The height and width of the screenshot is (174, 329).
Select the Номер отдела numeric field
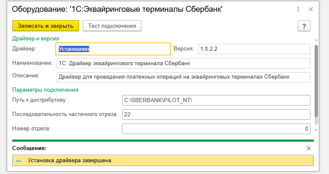216,129
